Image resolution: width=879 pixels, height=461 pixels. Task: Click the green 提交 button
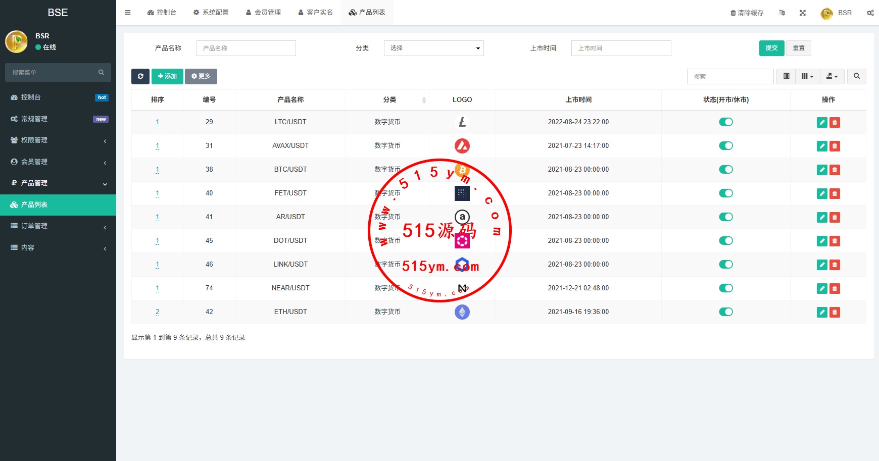771,48
